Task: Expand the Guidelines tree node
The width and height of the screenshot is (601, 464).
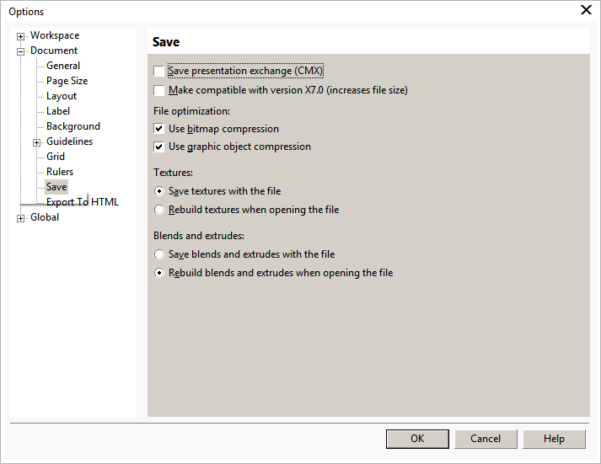Action: coord(37,142)
